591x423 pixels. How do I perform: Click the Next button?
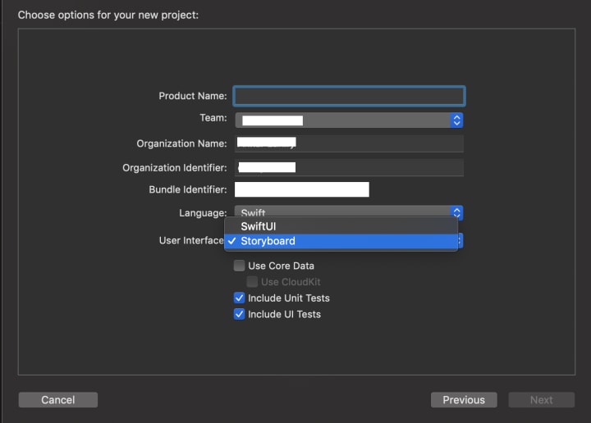[541, 400]
